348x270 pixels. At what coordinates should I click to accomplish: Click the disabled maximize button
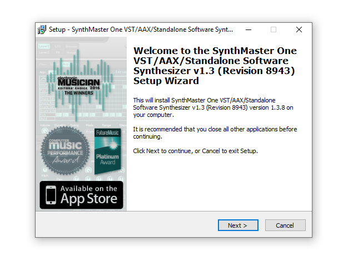274,30
